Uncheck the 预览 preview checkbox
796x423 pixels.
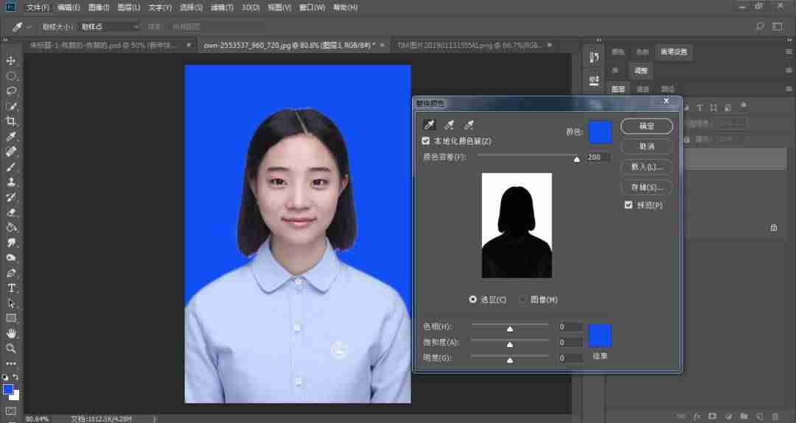pyautogui.click(x=629, y=205)
